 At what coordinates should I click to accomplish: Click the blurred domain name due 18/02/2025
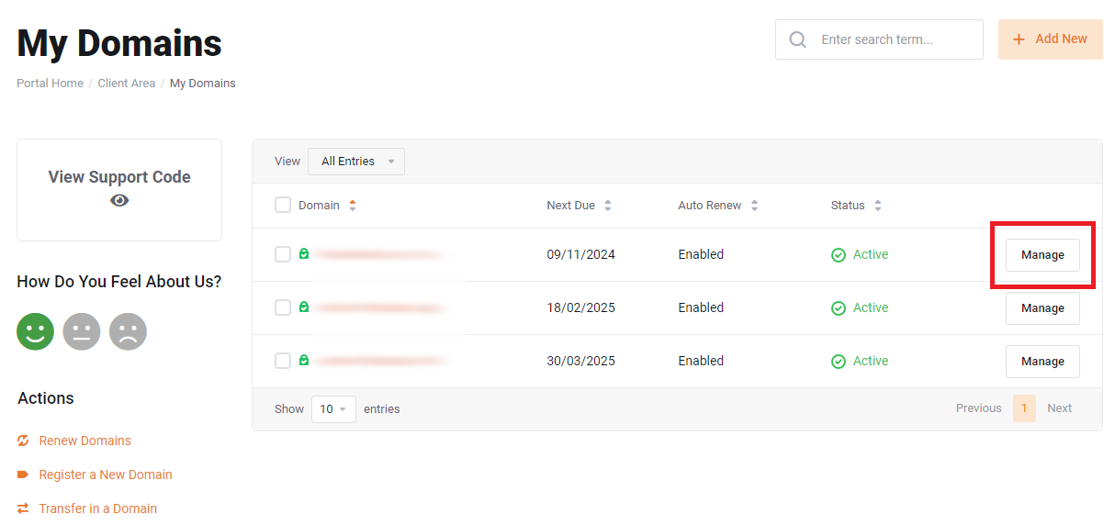click(x=381, y=307)
